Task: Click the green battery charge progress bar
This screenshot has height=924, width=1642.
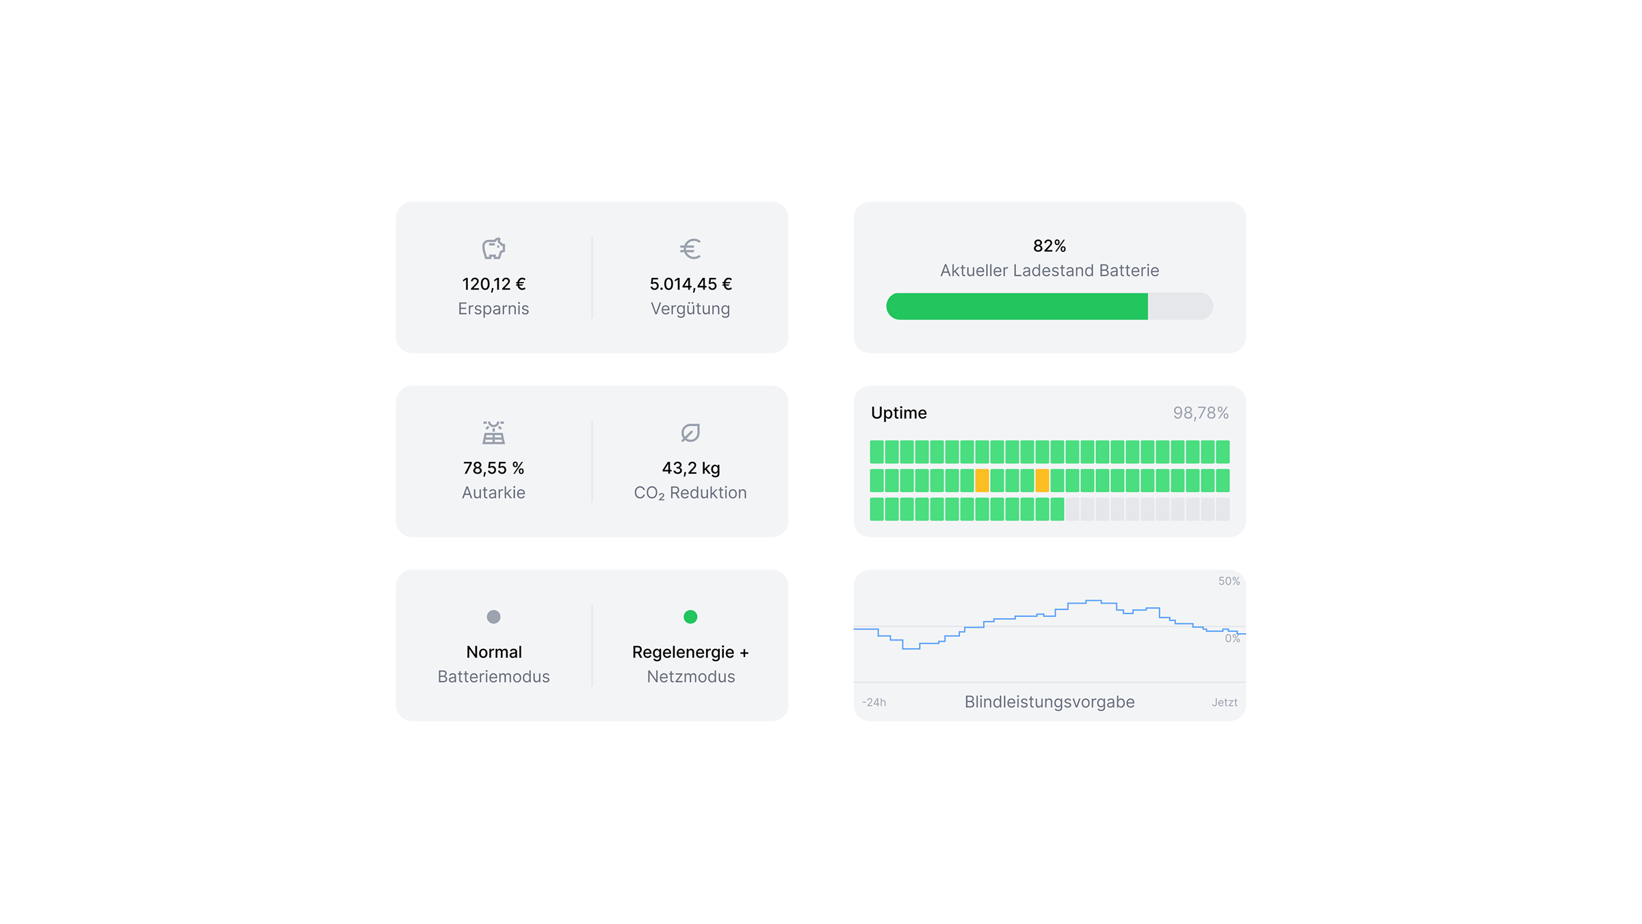Action: tap(1017, 306)
